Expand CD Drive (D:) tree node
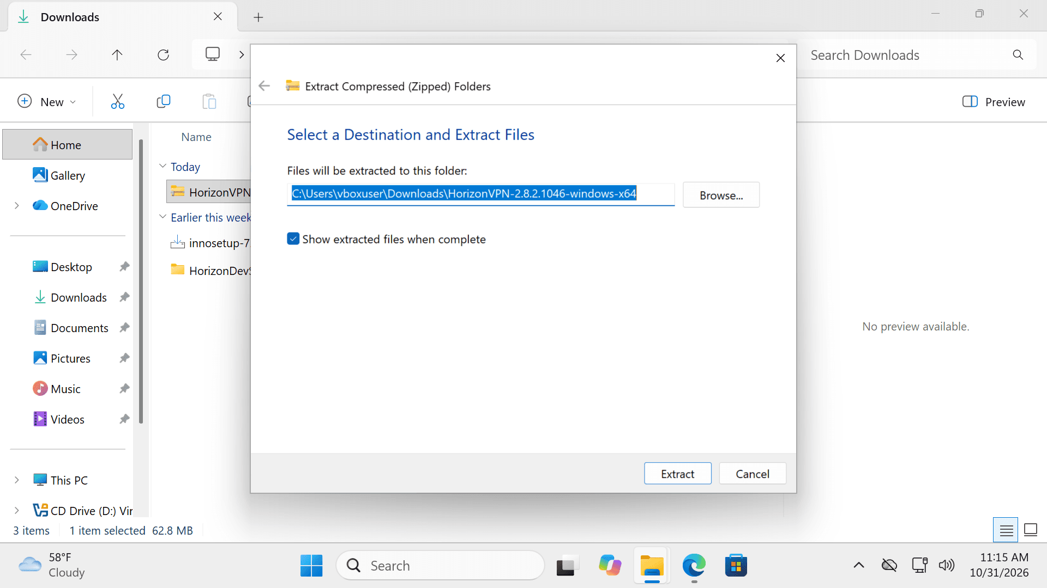Image resolution: width=1047 pixels, height=588 pixels. click(x=16, y=511)
